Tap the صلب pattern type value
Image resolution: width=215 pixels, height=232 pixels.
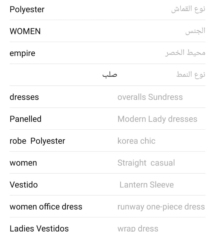[110, 75]
